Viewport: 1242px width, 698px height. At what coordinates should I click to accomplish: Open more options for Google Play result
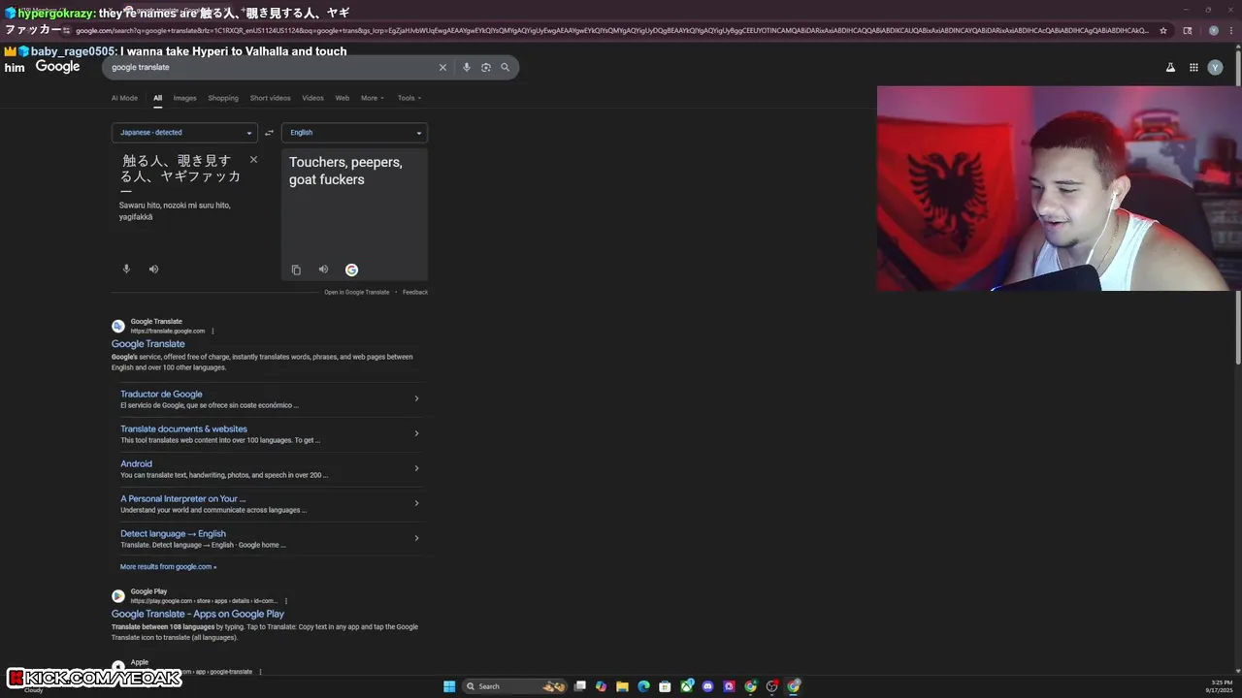[x=285, y=601]
